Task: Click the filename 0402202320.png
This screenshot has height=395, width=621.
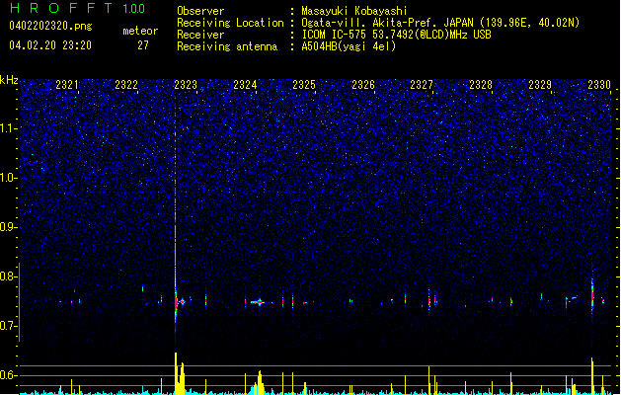Action: [50, 26]
